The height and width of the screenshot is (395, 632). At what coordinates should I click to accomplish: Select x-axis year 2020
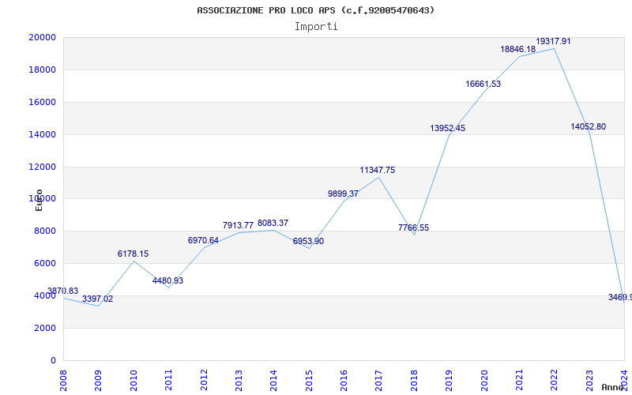(484, 380)
